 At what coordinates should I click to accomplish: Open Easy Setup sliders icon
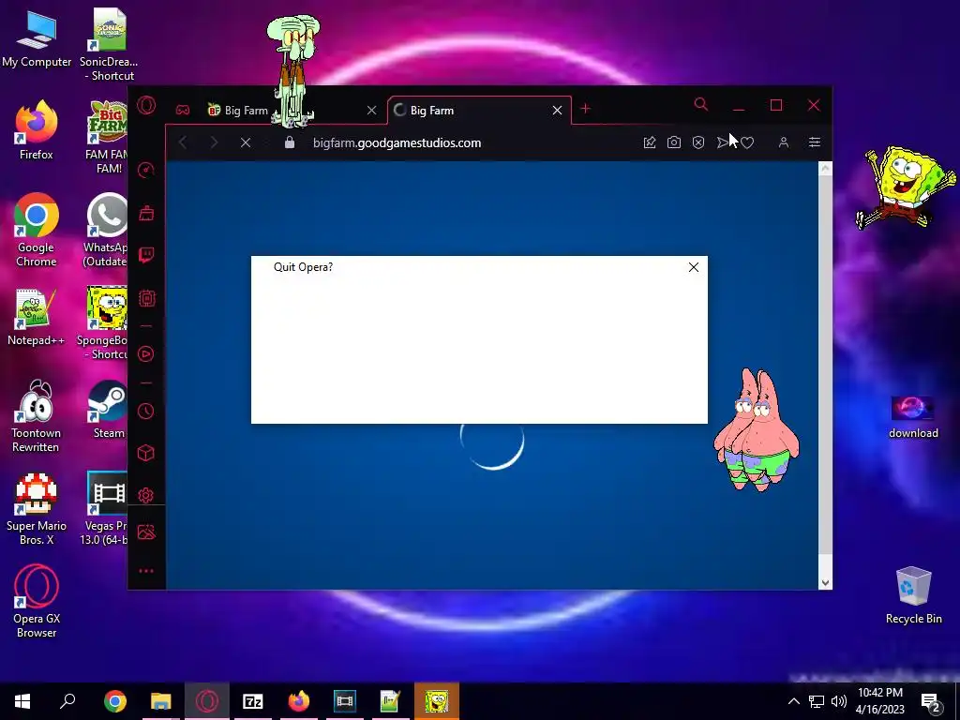815,142
